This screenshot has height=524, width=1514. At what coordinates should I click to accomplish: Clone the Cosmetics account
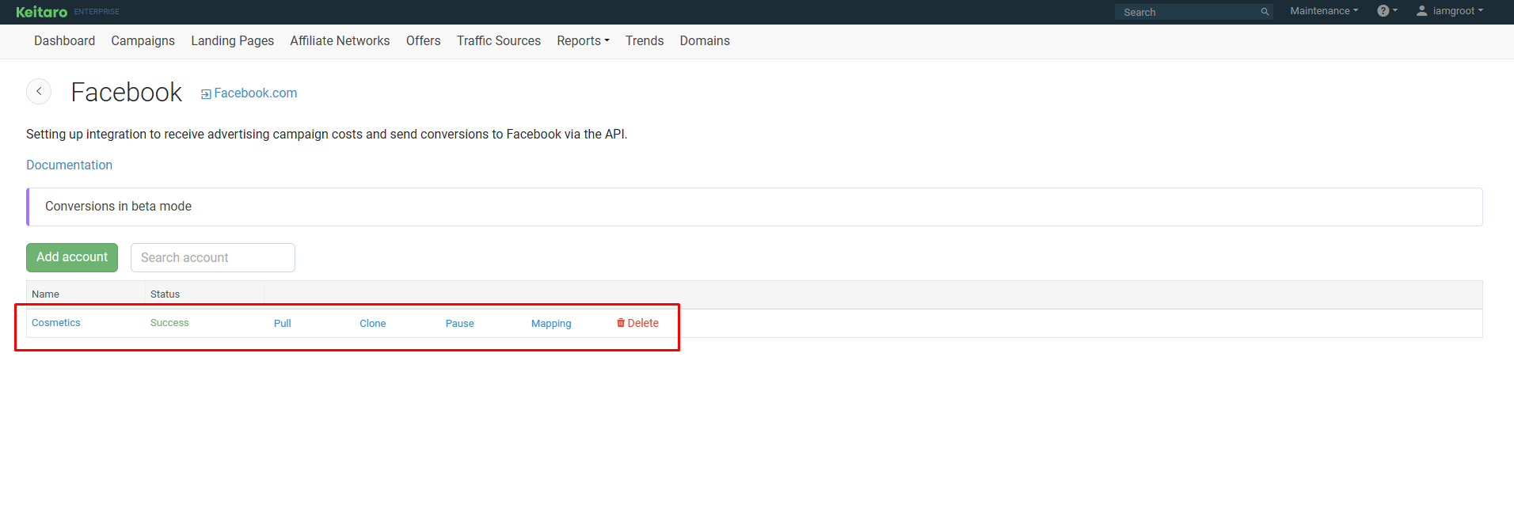[373, 323]
